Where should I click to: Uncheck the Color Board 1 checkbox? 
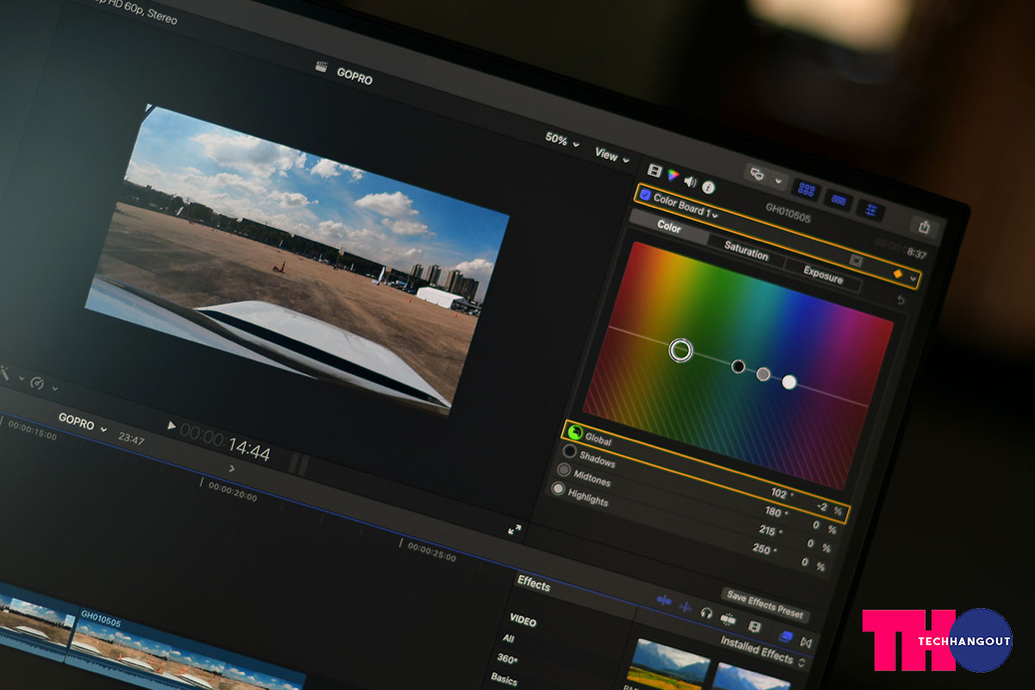tap(645, 194)
